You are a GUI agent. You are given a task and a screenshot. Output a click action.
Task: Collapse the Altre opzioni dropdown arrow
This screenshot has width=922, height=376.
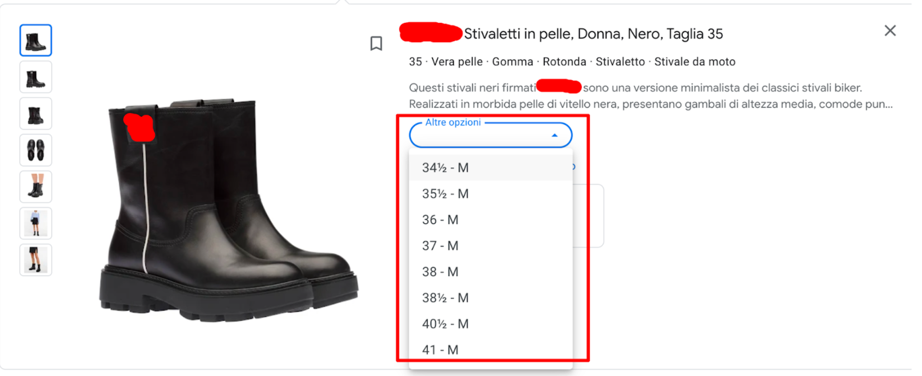(x=554, y=136)
